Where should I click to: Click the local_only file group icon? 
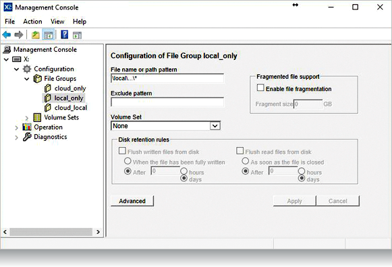[x=47, y=98]
